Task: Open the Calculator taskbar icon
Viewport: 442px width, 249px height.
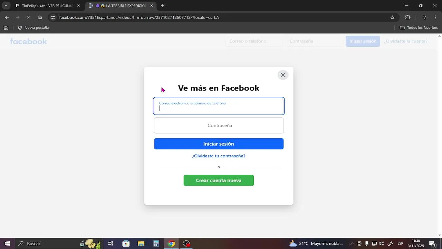Action: point(156,243)
